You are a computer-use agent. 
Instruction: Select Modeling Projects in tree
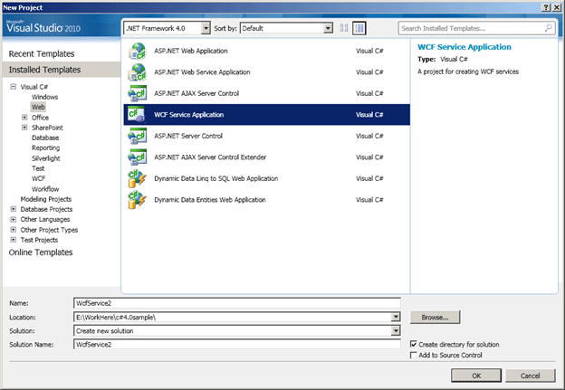46,199
